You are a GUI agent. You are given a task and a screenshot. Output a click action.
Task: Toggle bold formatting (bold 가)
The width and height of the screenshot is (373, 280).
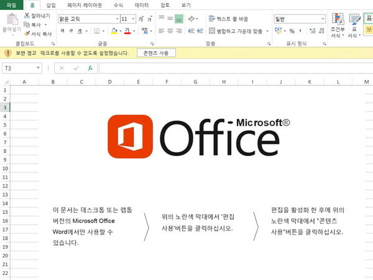click(x=62, y=30)
